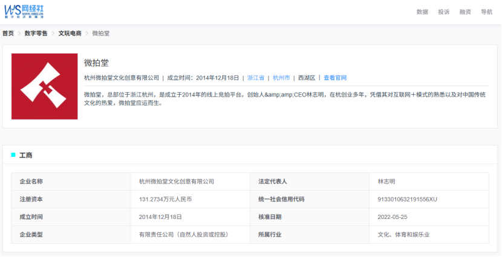Select the 西湖区 district text

click(x=307, y=78)
